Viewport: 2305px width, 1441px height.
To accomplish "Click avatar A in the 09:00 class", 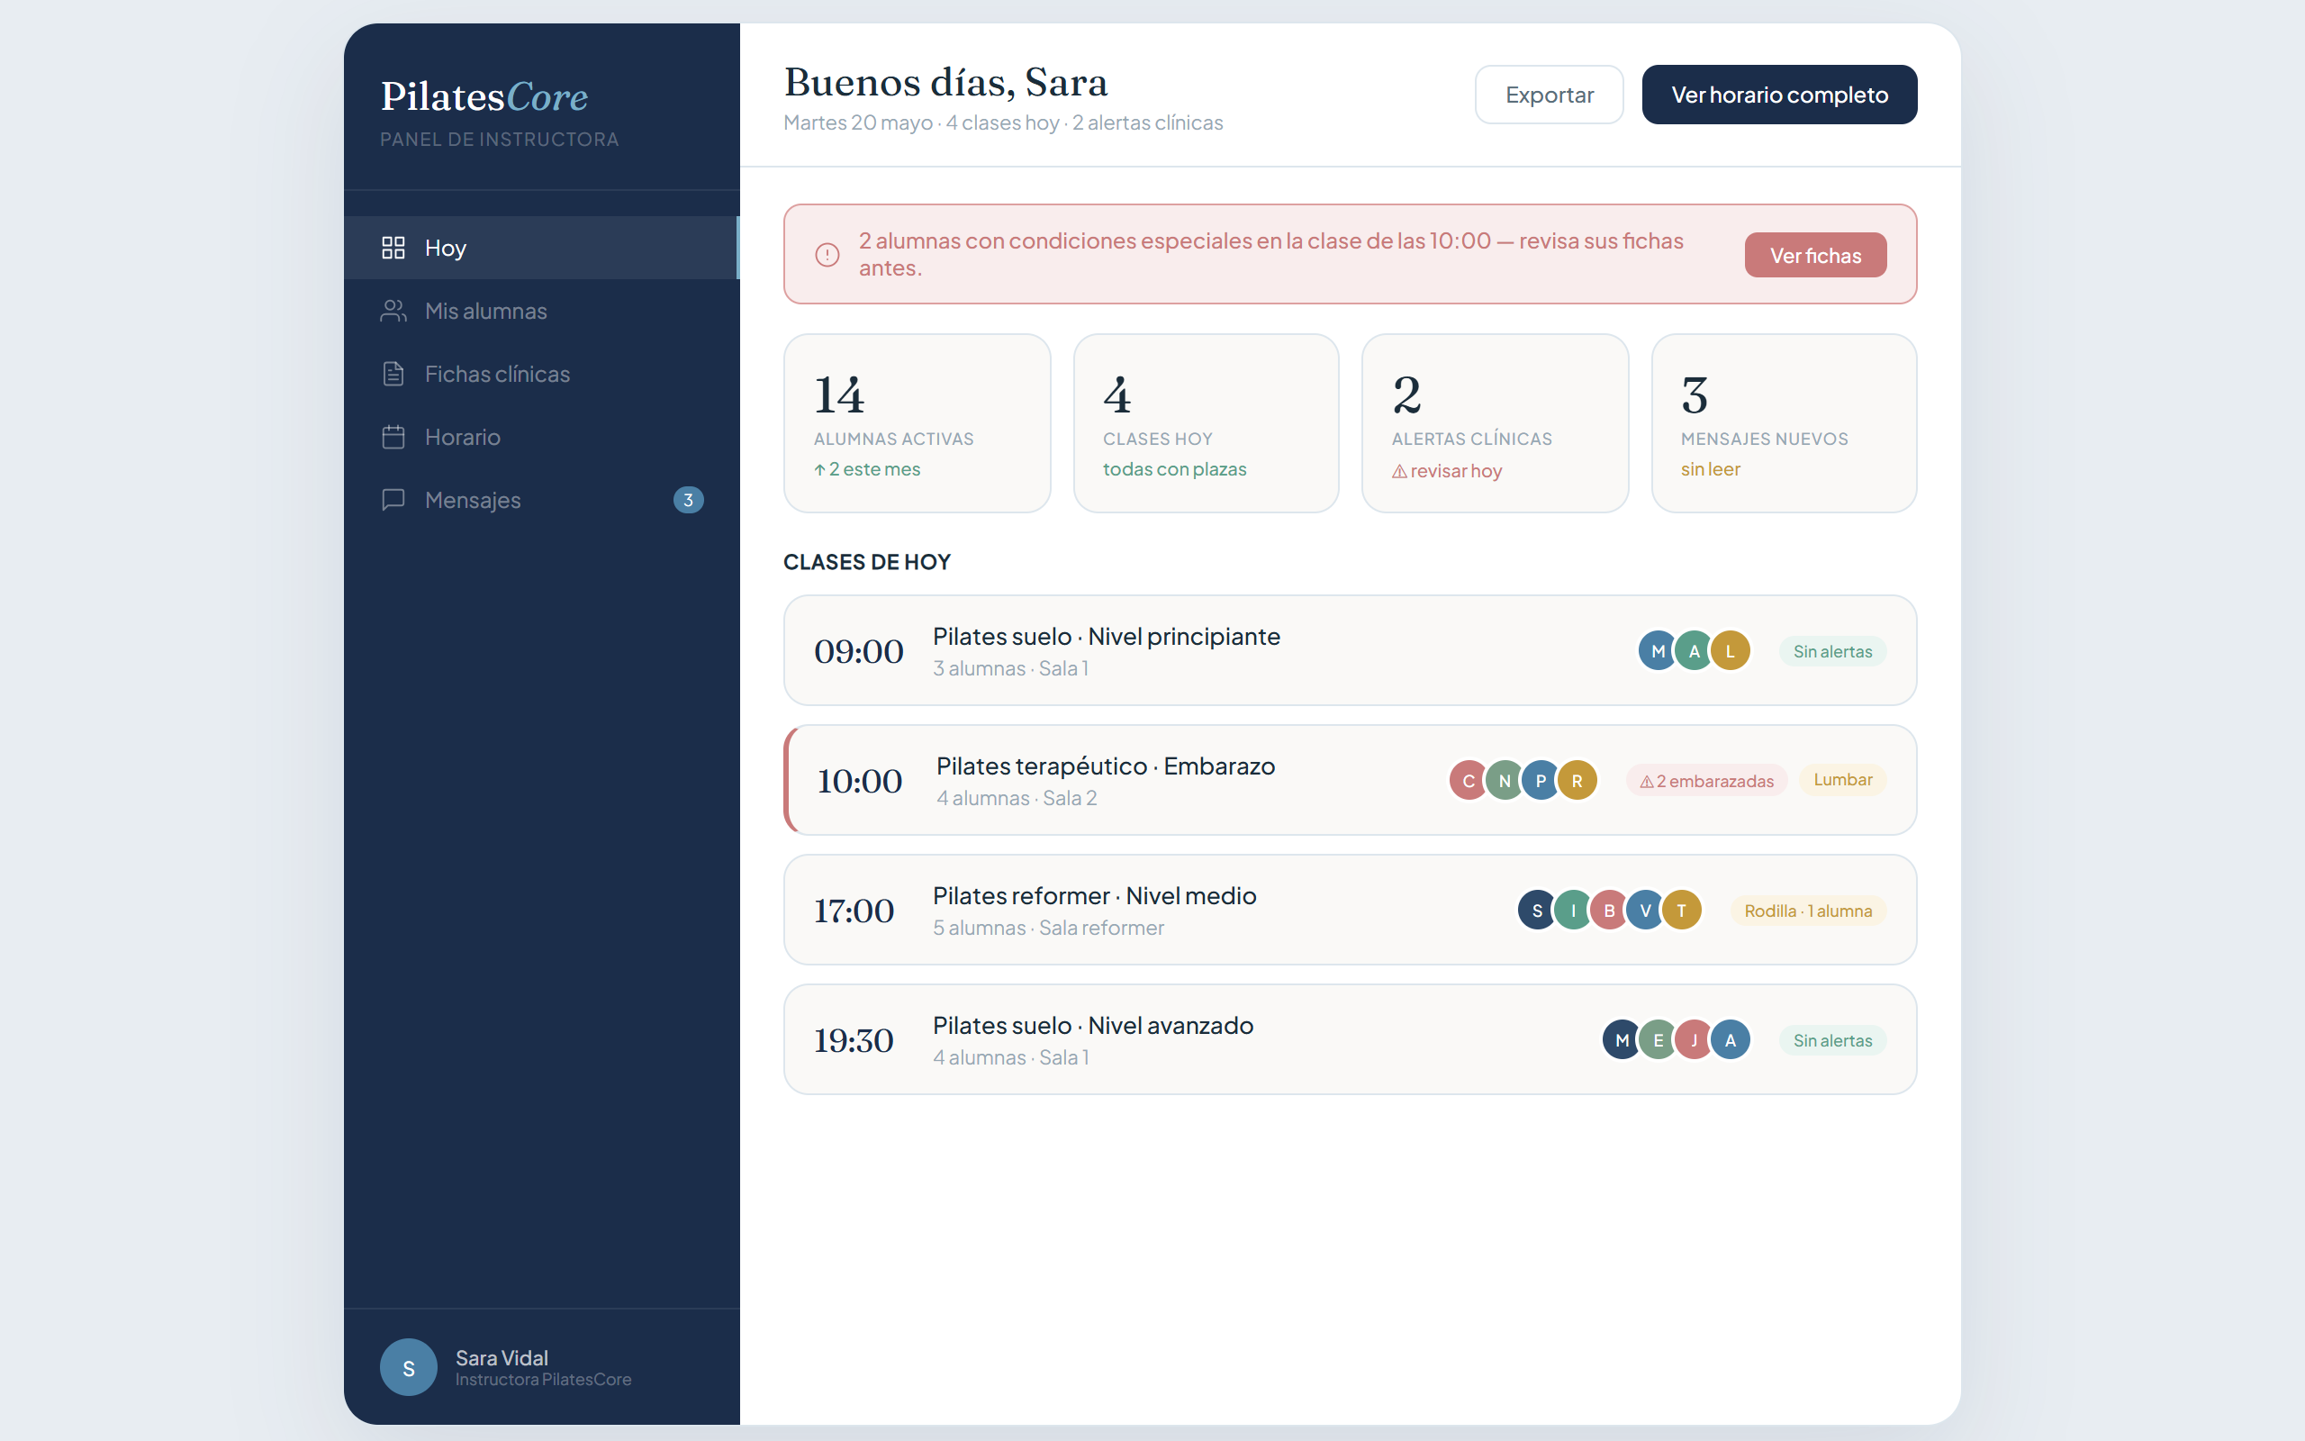I will [x=1694, y=651].
